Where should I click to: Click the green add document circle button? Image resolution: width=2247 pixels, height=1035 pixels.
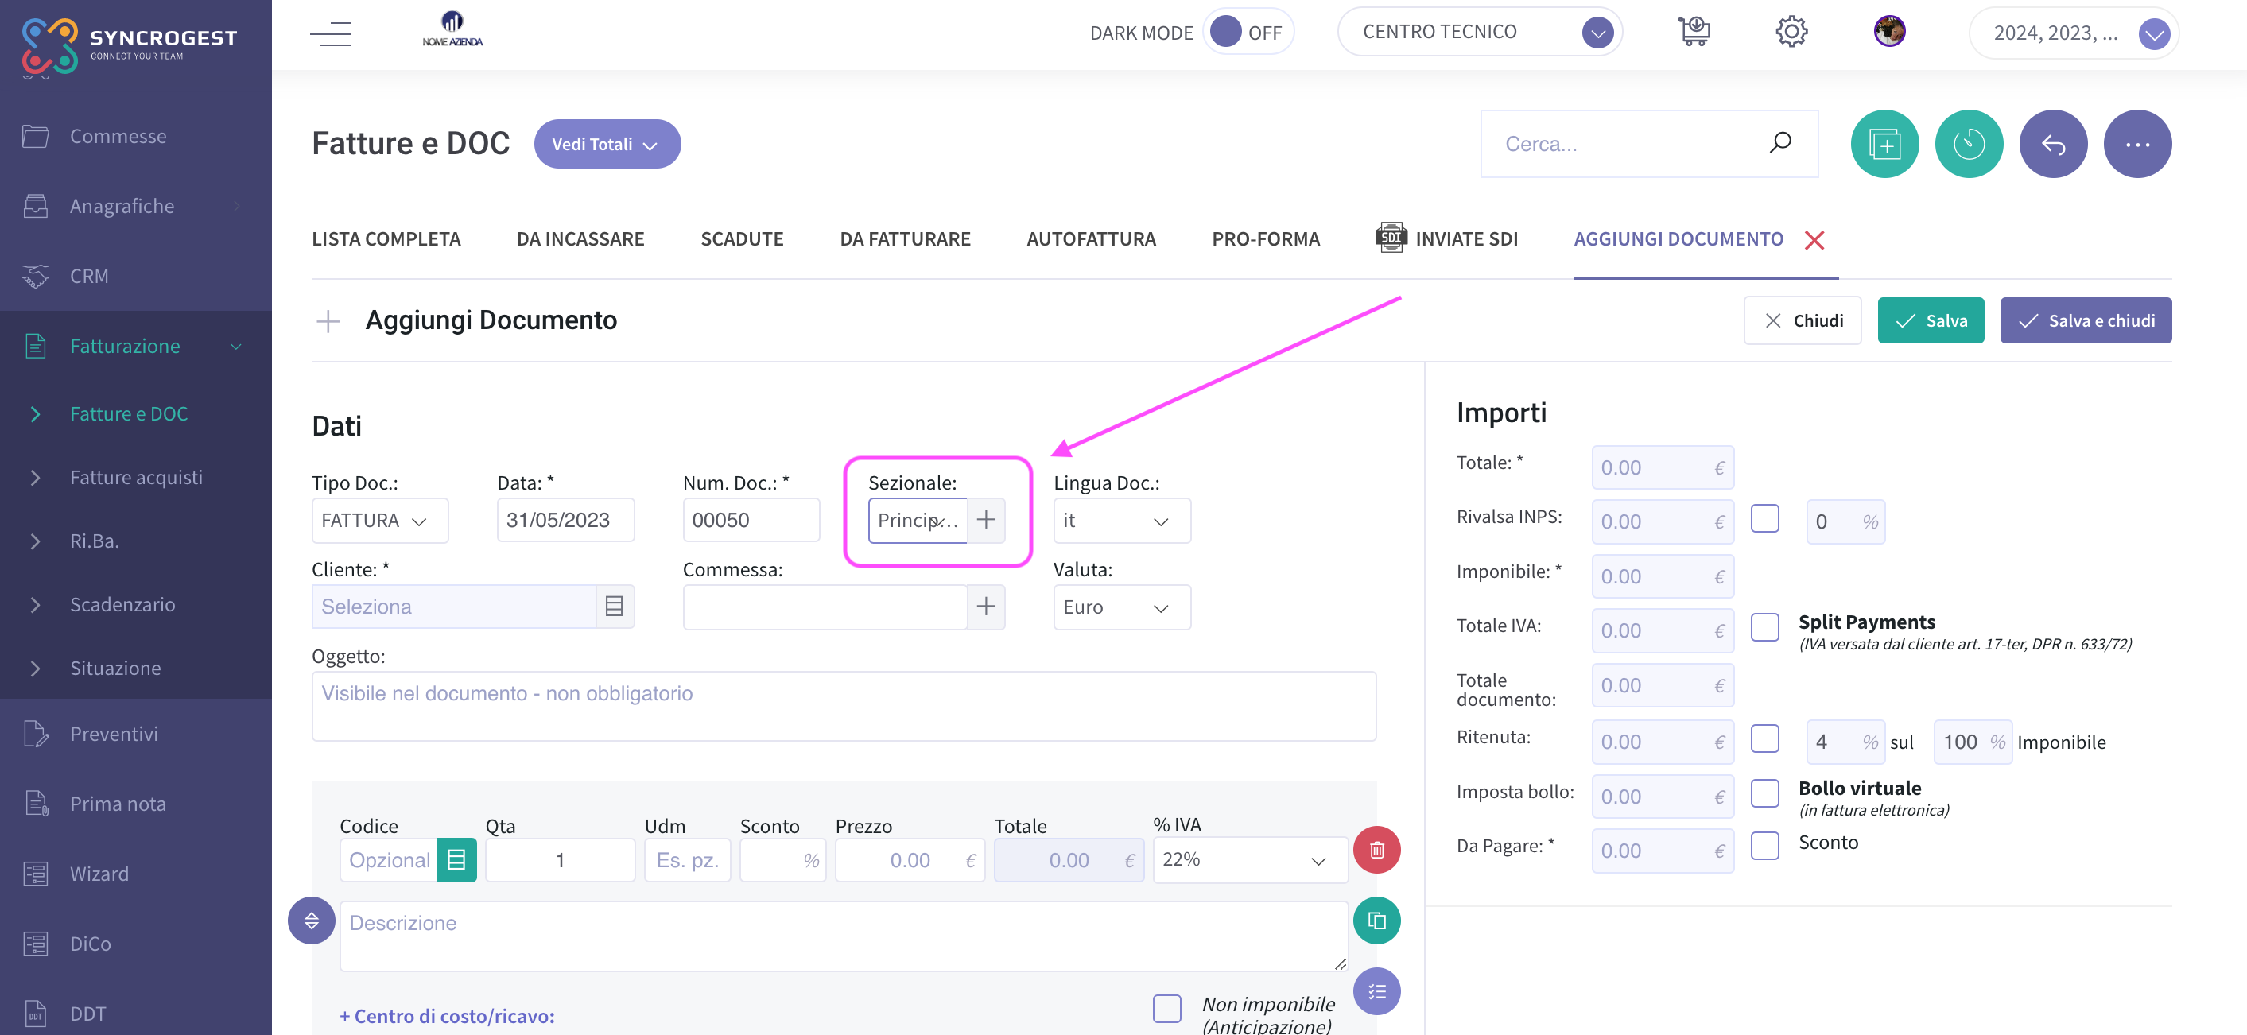(x=1884, y=144)
